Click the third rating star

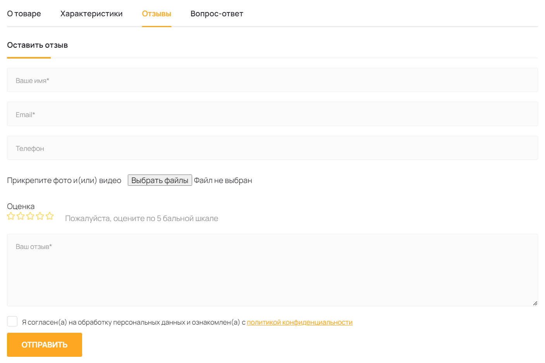coord(30,216)
